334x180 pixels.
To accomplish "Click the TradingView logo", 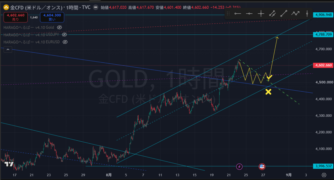I will tap(9, 164).
